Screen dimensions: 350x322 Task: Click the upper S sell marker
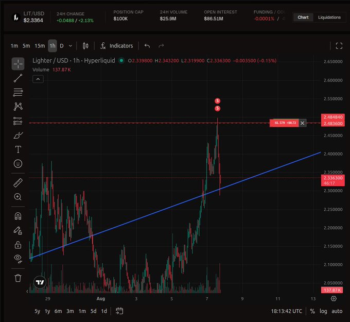[x=217, y=101]
